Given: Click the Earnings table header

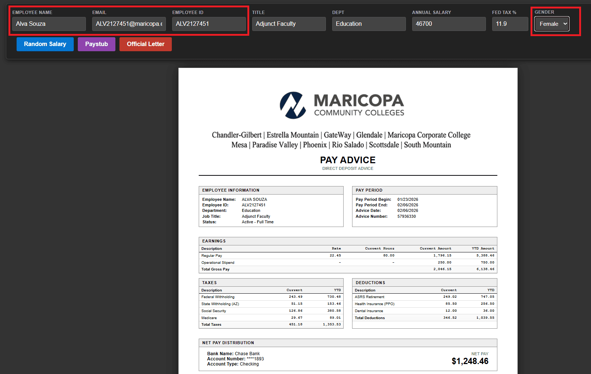Looking at the screenshot, I should (214, 241).
